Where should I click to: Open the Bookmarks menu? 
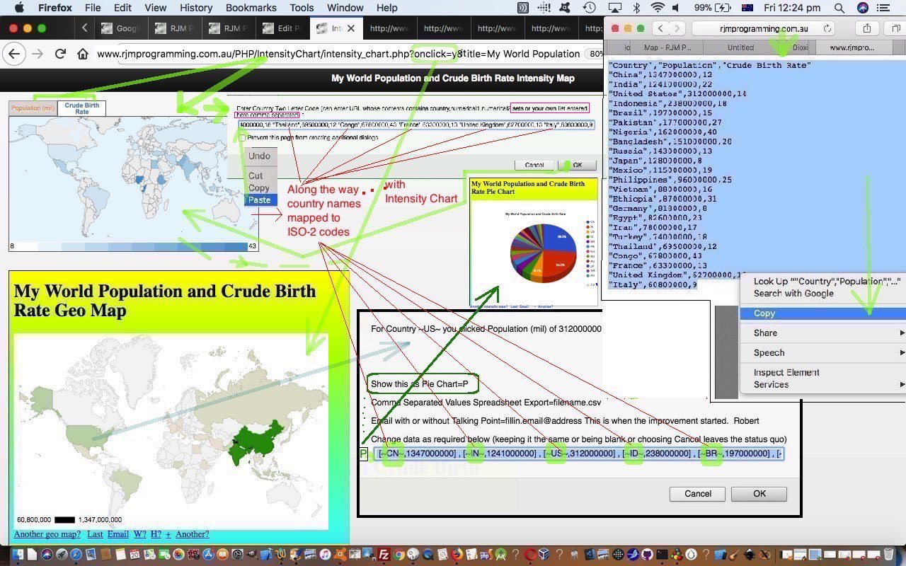(x=251, y=8)
